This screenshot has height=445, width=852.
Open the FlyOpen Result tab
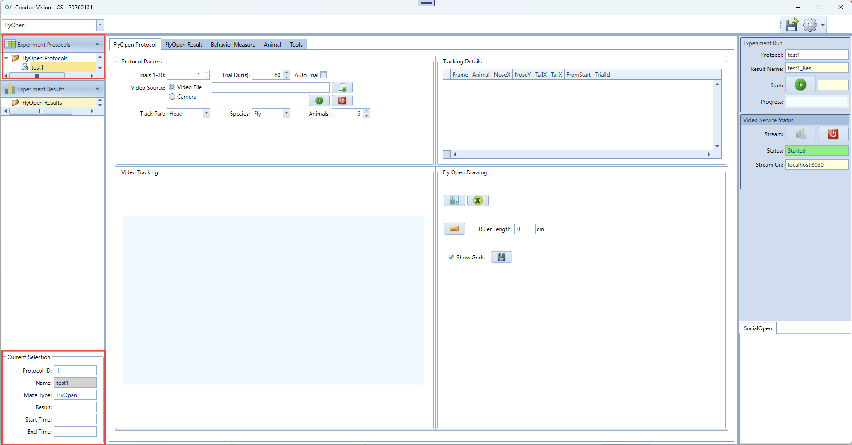click(183, 45)
